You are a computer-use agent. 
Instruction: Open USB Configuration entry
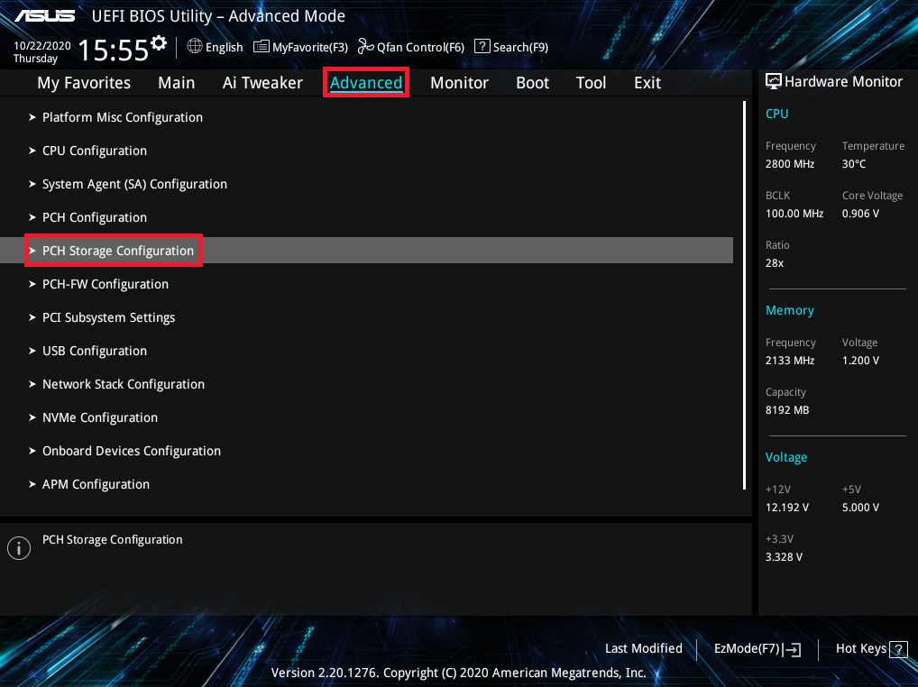click(94, 351)
